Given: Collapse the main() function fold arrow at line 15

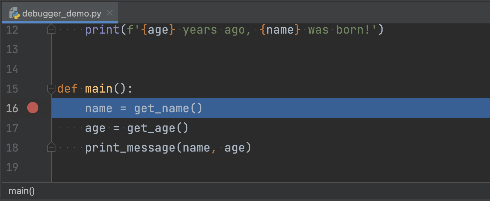Looking at the screenshot, I should pyautogui.click(x=51, y=89).
